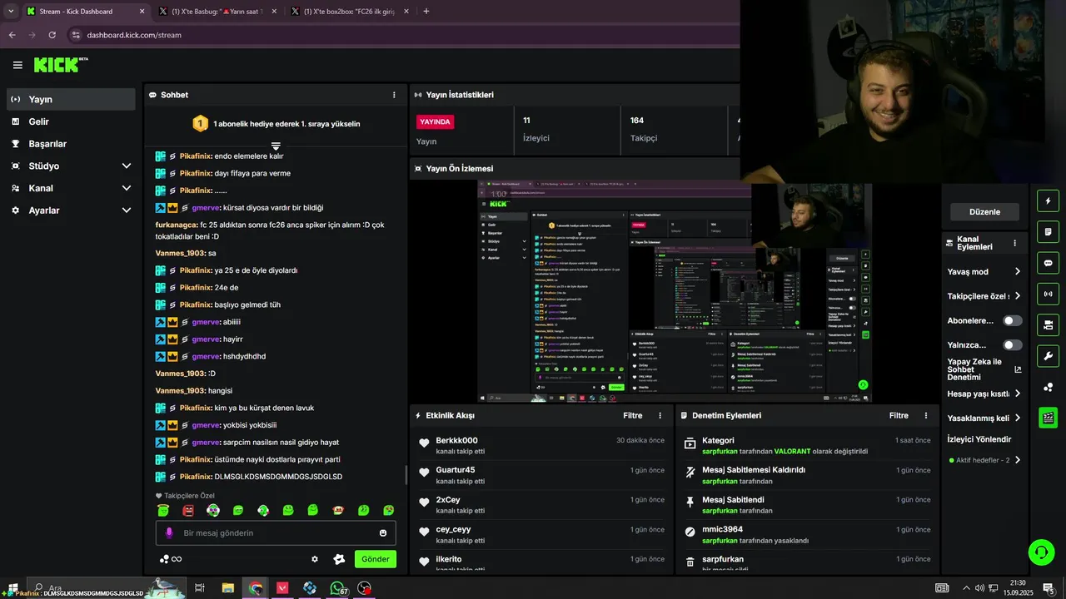Viewport: 1066px width, 599px height.
Task: Click the chat bubble icon in right toolbar
Action: pyautogui.click(x=1048, y=263)
